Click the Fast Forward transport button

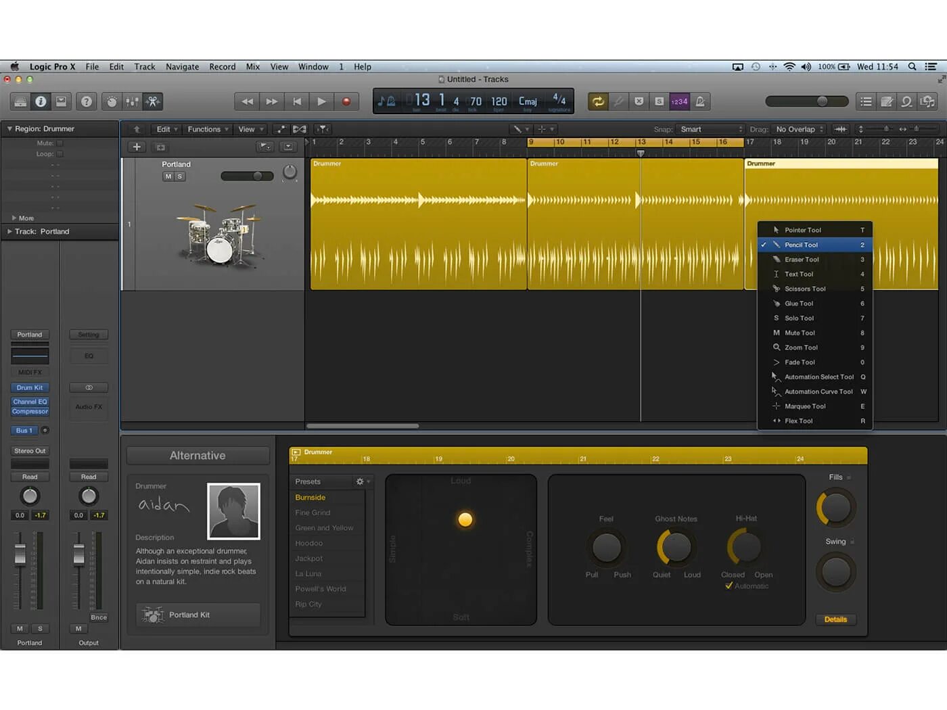click(x=271, y=101)
